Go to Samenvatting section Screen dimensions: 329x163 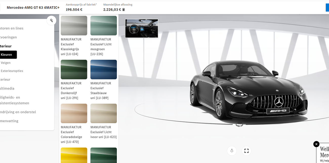pyautogui.click(x=9, y=121)
